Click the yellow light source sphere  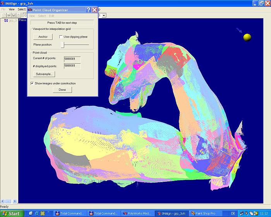coord(247,37)
